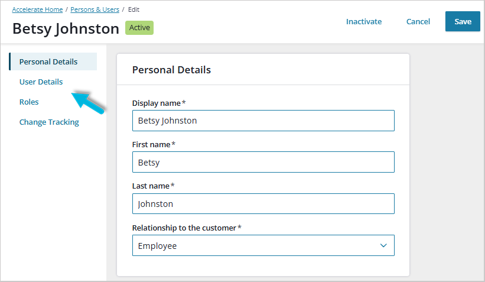Click into the Display name field
Image resolution: width=485 pixels, height=282 pixels.
click(x=263, y=121)
